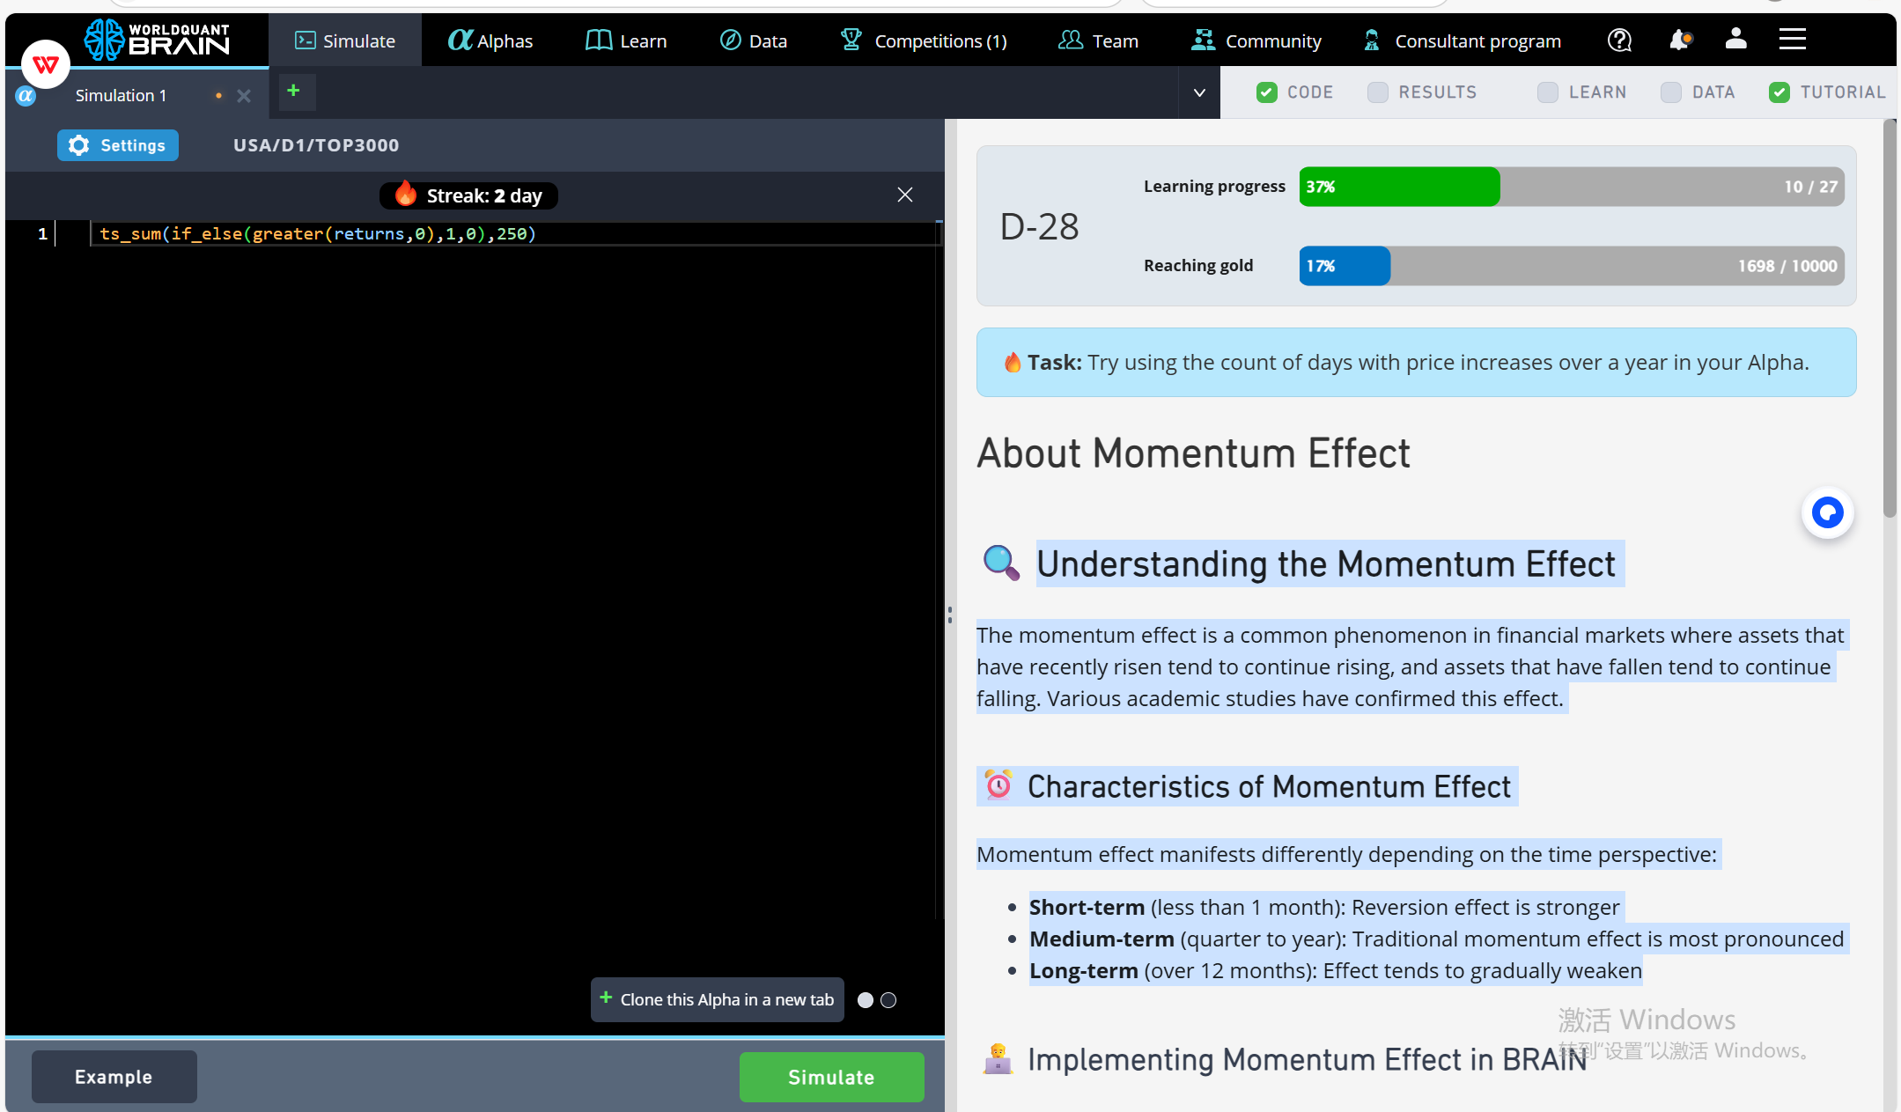Select the second radio dot near the Clone button
Screen dimensions: 1901x1112
[x=888, y=1000]
